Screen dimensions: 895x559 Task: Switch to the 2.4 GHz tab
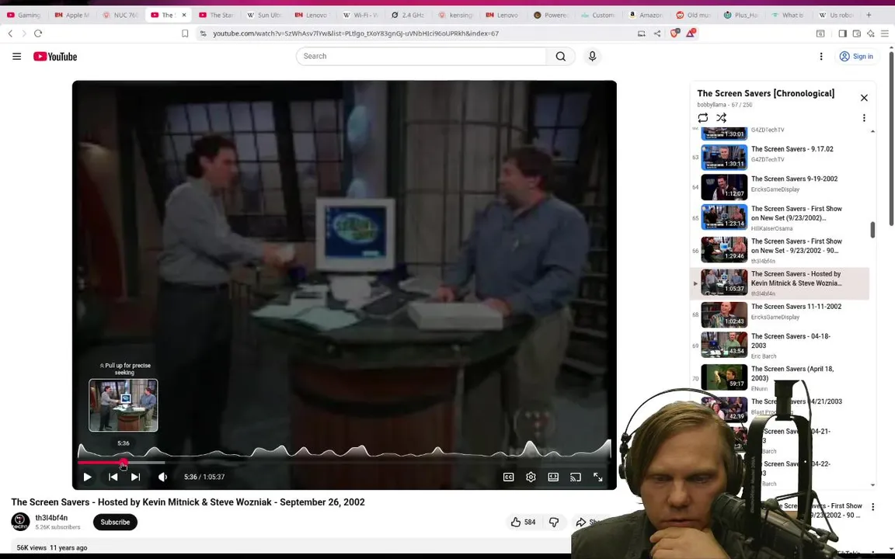coord(408,15)
